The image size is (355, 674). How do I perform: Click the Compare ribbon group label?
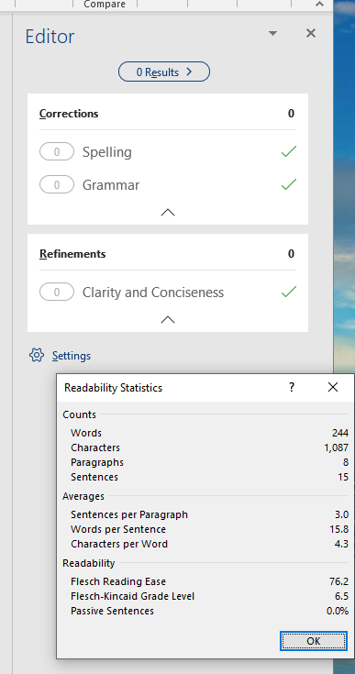pos(105,5)
